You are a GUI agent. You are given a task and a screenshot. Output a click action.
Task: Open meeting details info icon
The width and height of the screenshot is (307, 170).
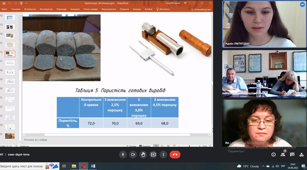click(x=273, y=155)
